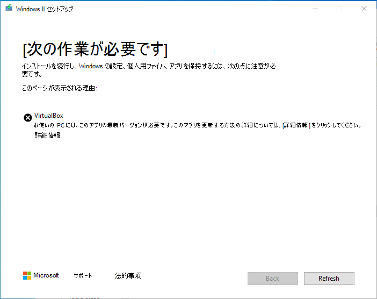377x299 pixels.
Task: Click the paragraph starting with インストールを続行し
Action: 149,70
